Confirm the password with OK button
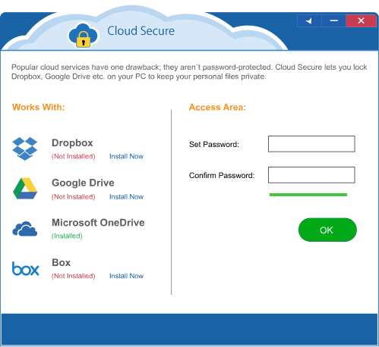Viewport: 379px width, 347px height. pyautogui.click(x=327, y=230)
